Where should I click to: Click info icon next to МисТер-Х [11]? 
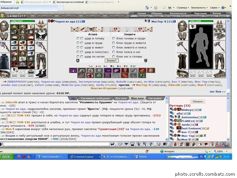coord(175,21)
